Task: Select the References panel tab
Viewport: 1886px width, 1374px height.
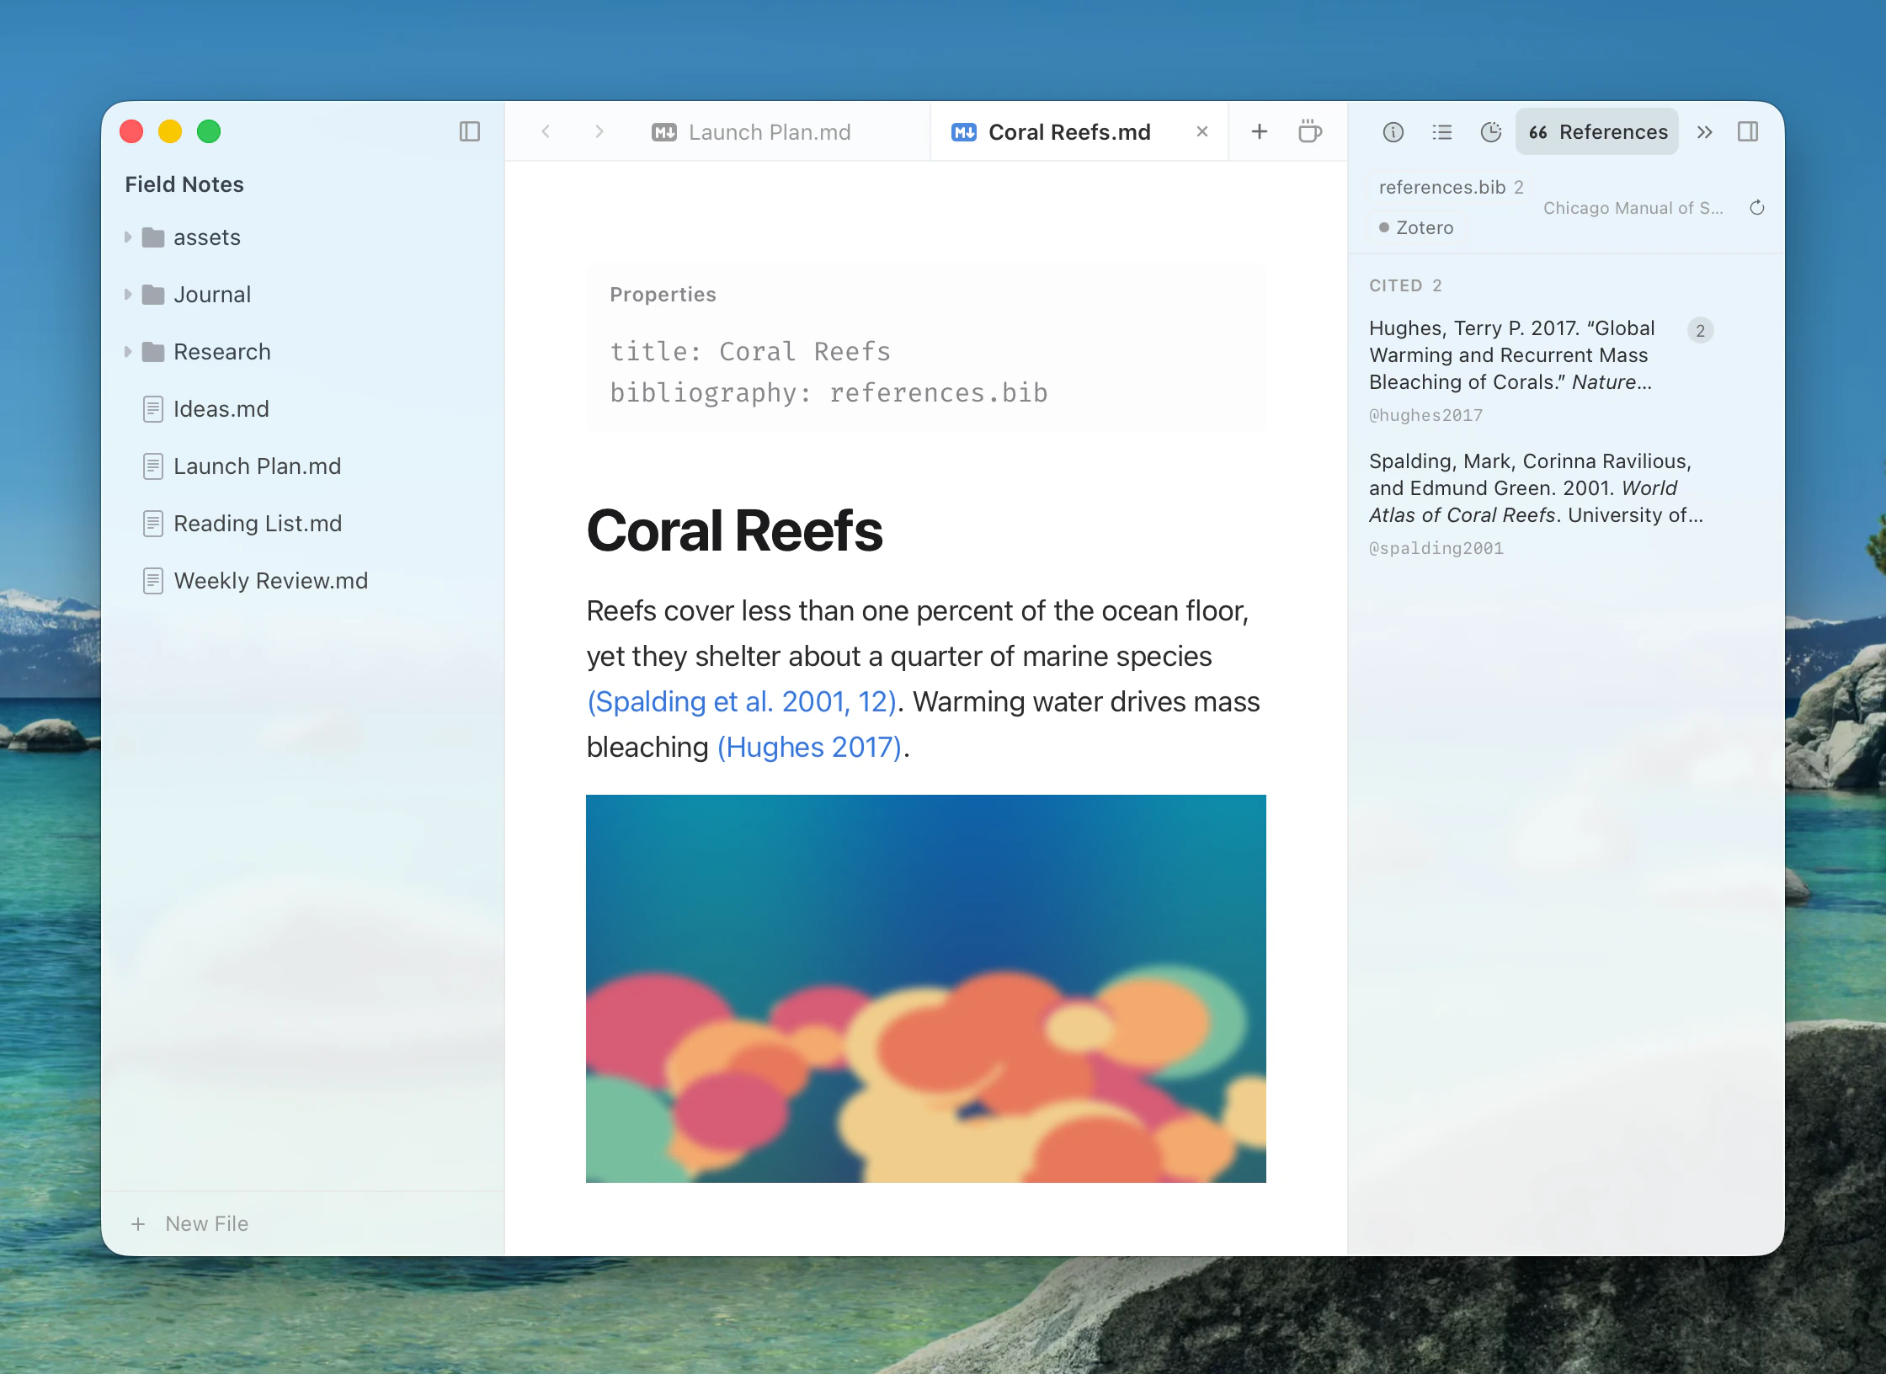Action: click(1597, 132)
